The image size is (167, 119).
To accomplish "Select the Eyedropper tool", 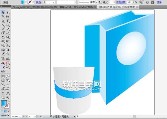I will [x=3, y=54].
